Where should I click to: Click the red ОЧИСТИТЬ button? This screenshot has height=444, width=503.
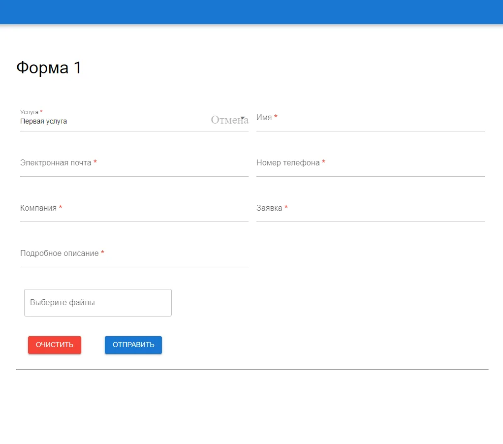click(55, 345)
